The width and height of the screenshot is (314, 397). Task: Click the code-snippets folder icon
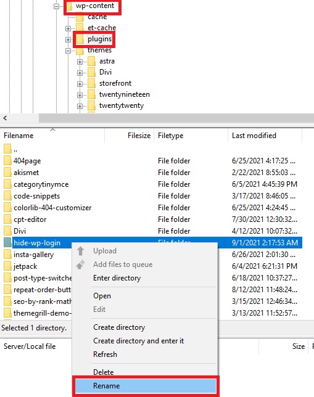coord(7,196)
